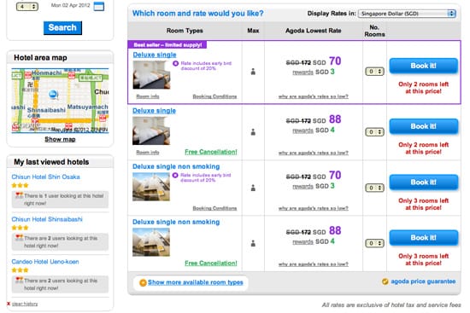Open the Display Rates currency dropdown
The height and width of the screenshot is (313, 470).
pos(407,14)
